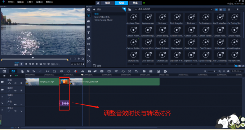Click zoom out magnifier on timeline

click(205, 71)
